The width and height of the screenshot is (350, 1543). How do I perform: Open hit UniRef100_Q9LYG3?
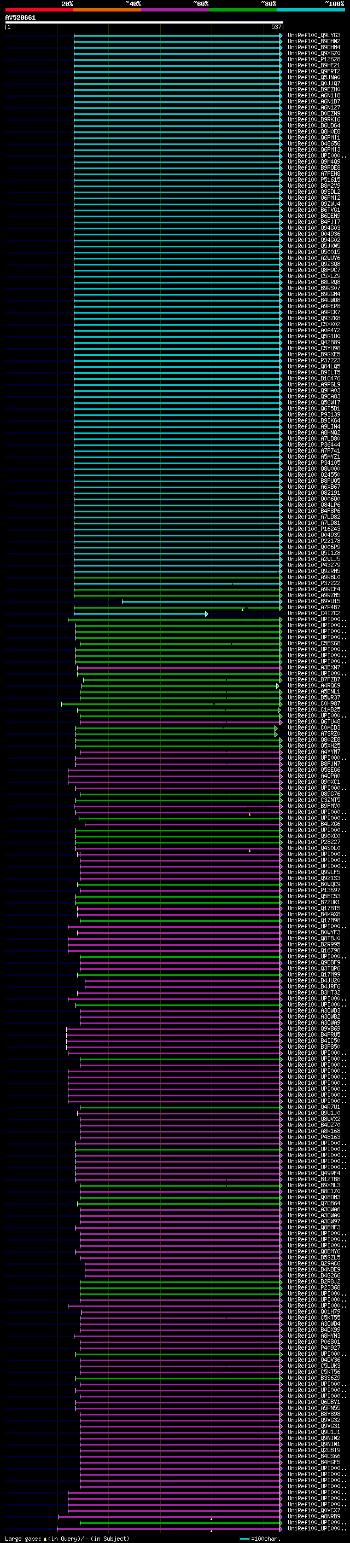pyautogui.click(x=314, y=36)
